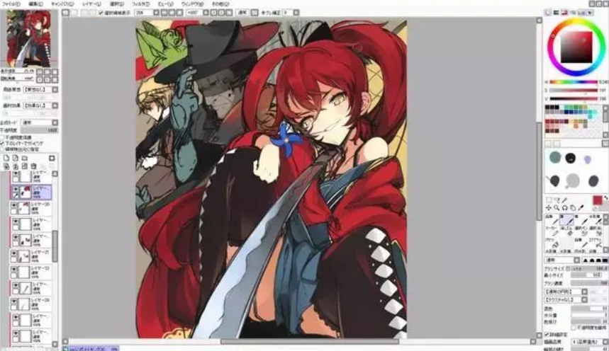Open the 編集(E) menu

click(35, 4)
